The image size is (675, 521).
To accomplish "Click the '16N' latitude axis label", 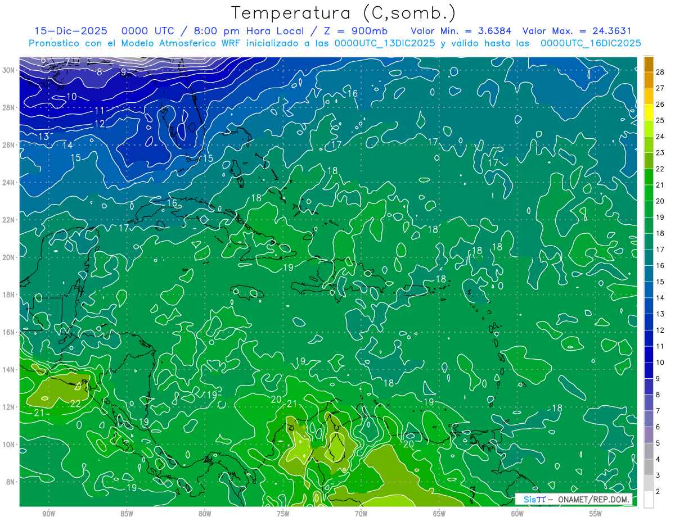I will [x=9, y=332].
